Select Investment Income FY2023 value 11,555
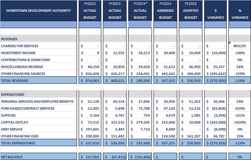 [x=115, y=53]
